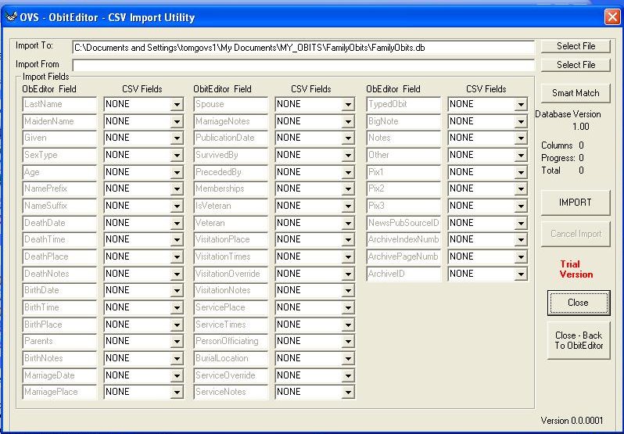Open CSV dropdown for NamePrefix
Viewport: 624px width, 434px height.
tap(177, 189)
